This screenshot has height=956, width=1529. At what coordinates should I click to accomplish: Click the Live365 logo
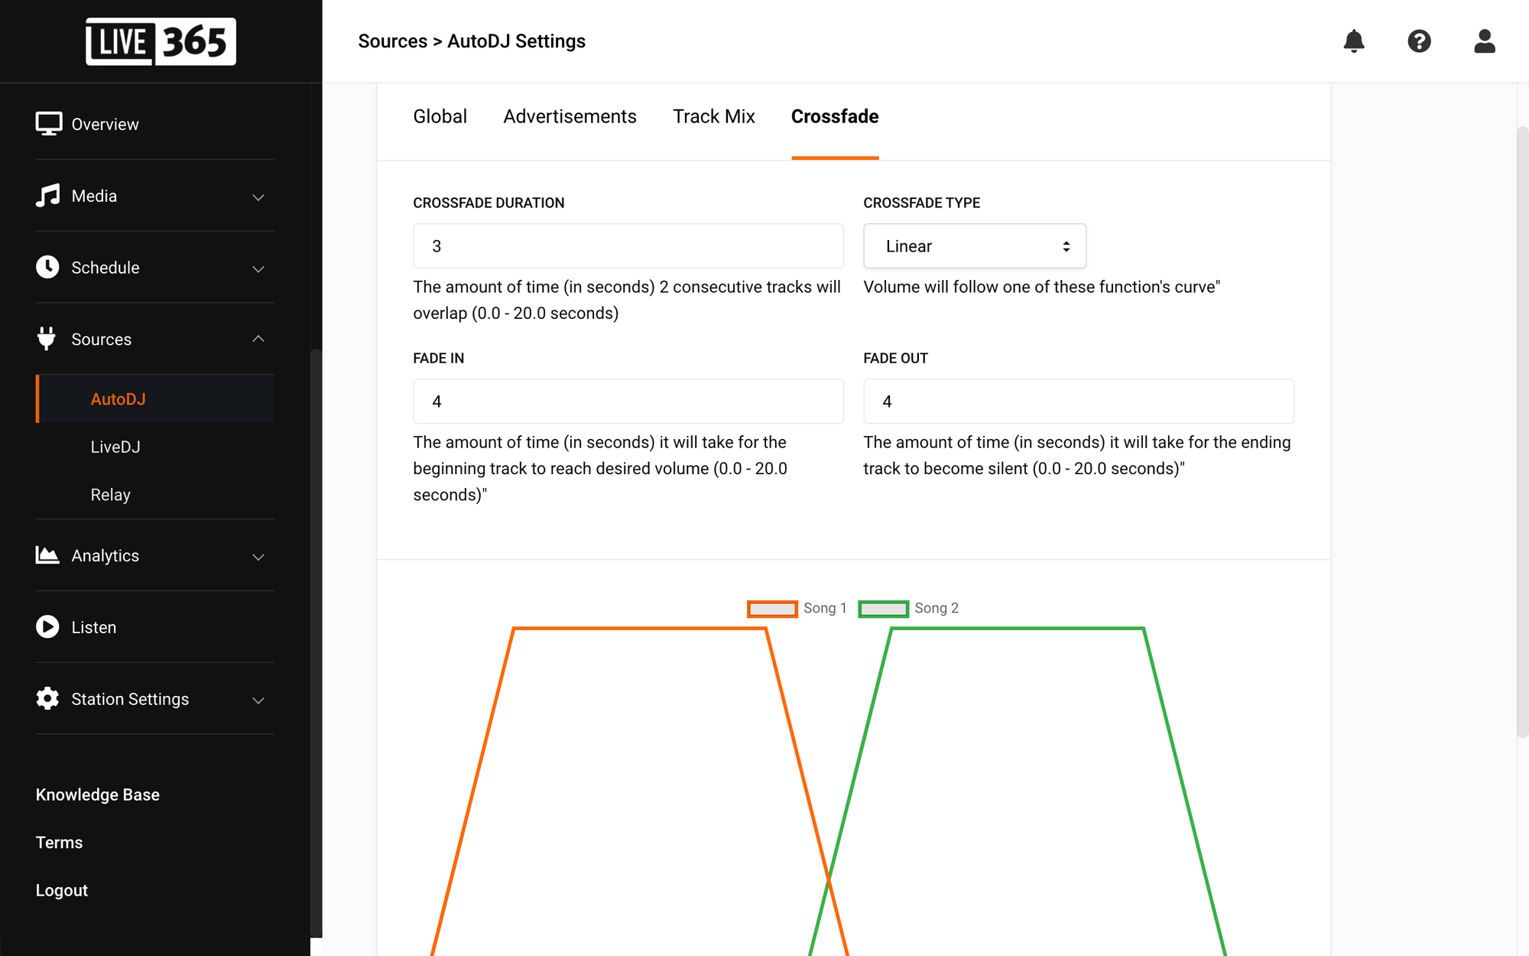coord(161,41)
